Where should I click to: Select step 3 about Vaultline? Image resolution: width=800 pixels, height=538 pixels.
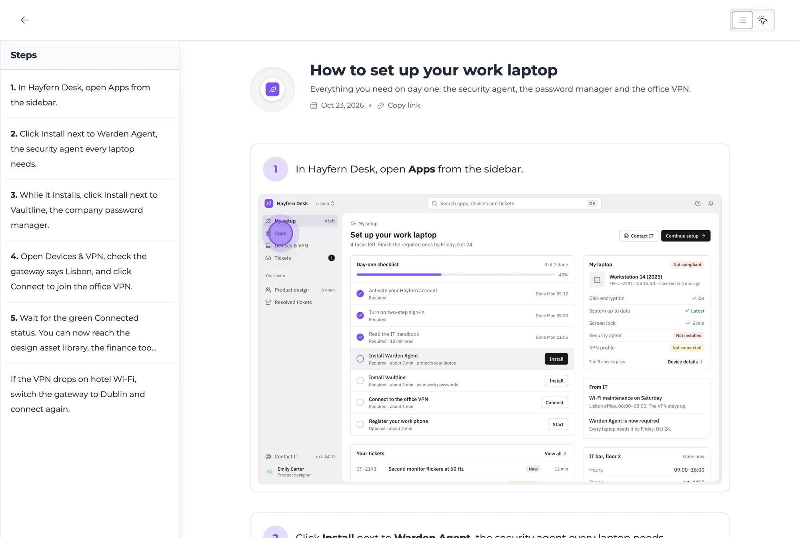90,210
